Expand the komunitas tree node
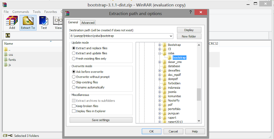274x139 pixels. point(160,96)
